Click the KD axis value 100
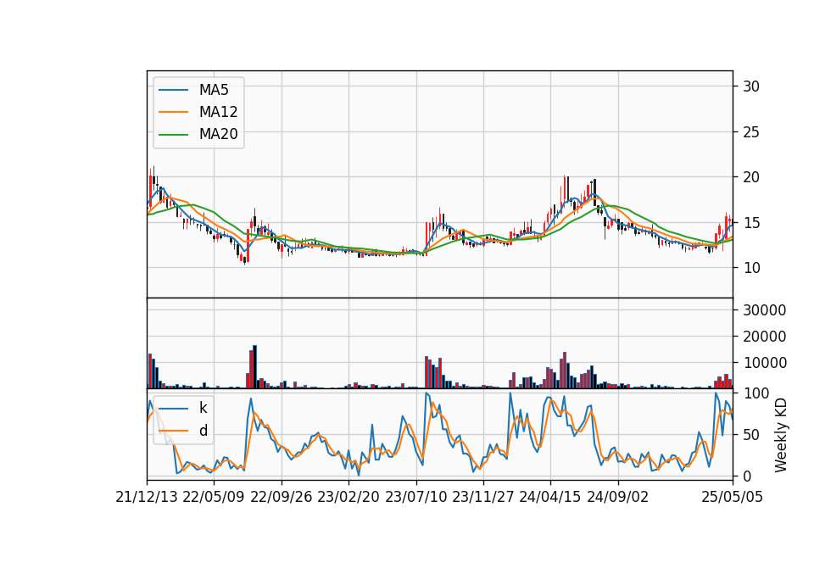This screenshot has width=814, height=585. click(755, 393)
